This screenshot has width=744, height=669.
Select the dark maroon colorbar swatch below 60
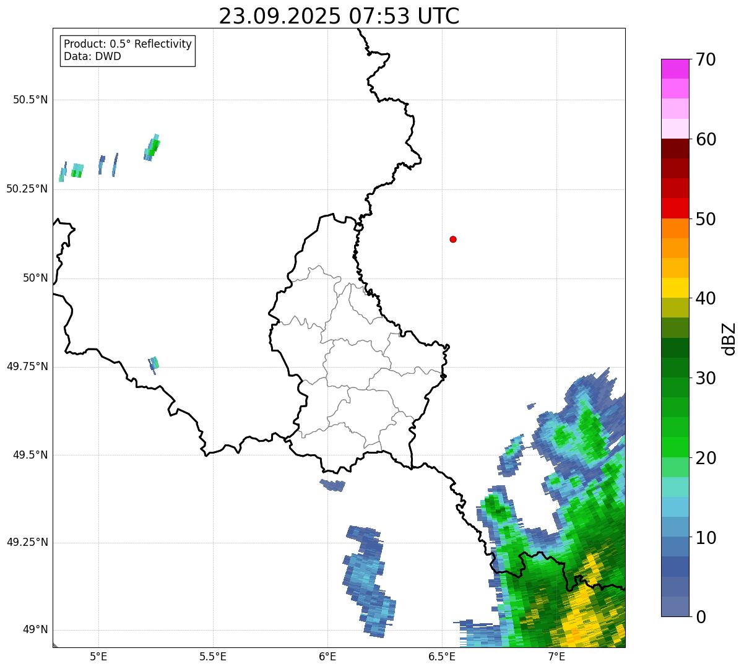675,149
